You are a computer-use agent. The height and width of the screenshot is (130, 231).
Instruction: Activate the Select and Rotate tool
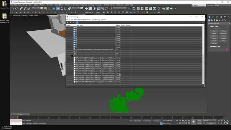click(x=62, y=9)
